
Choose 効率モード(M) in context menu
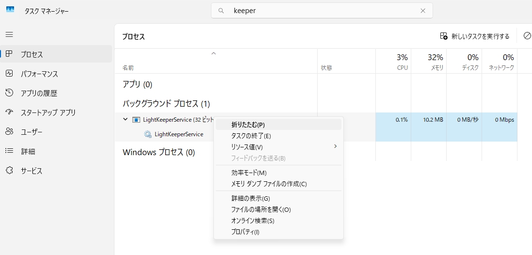point(278,173)
